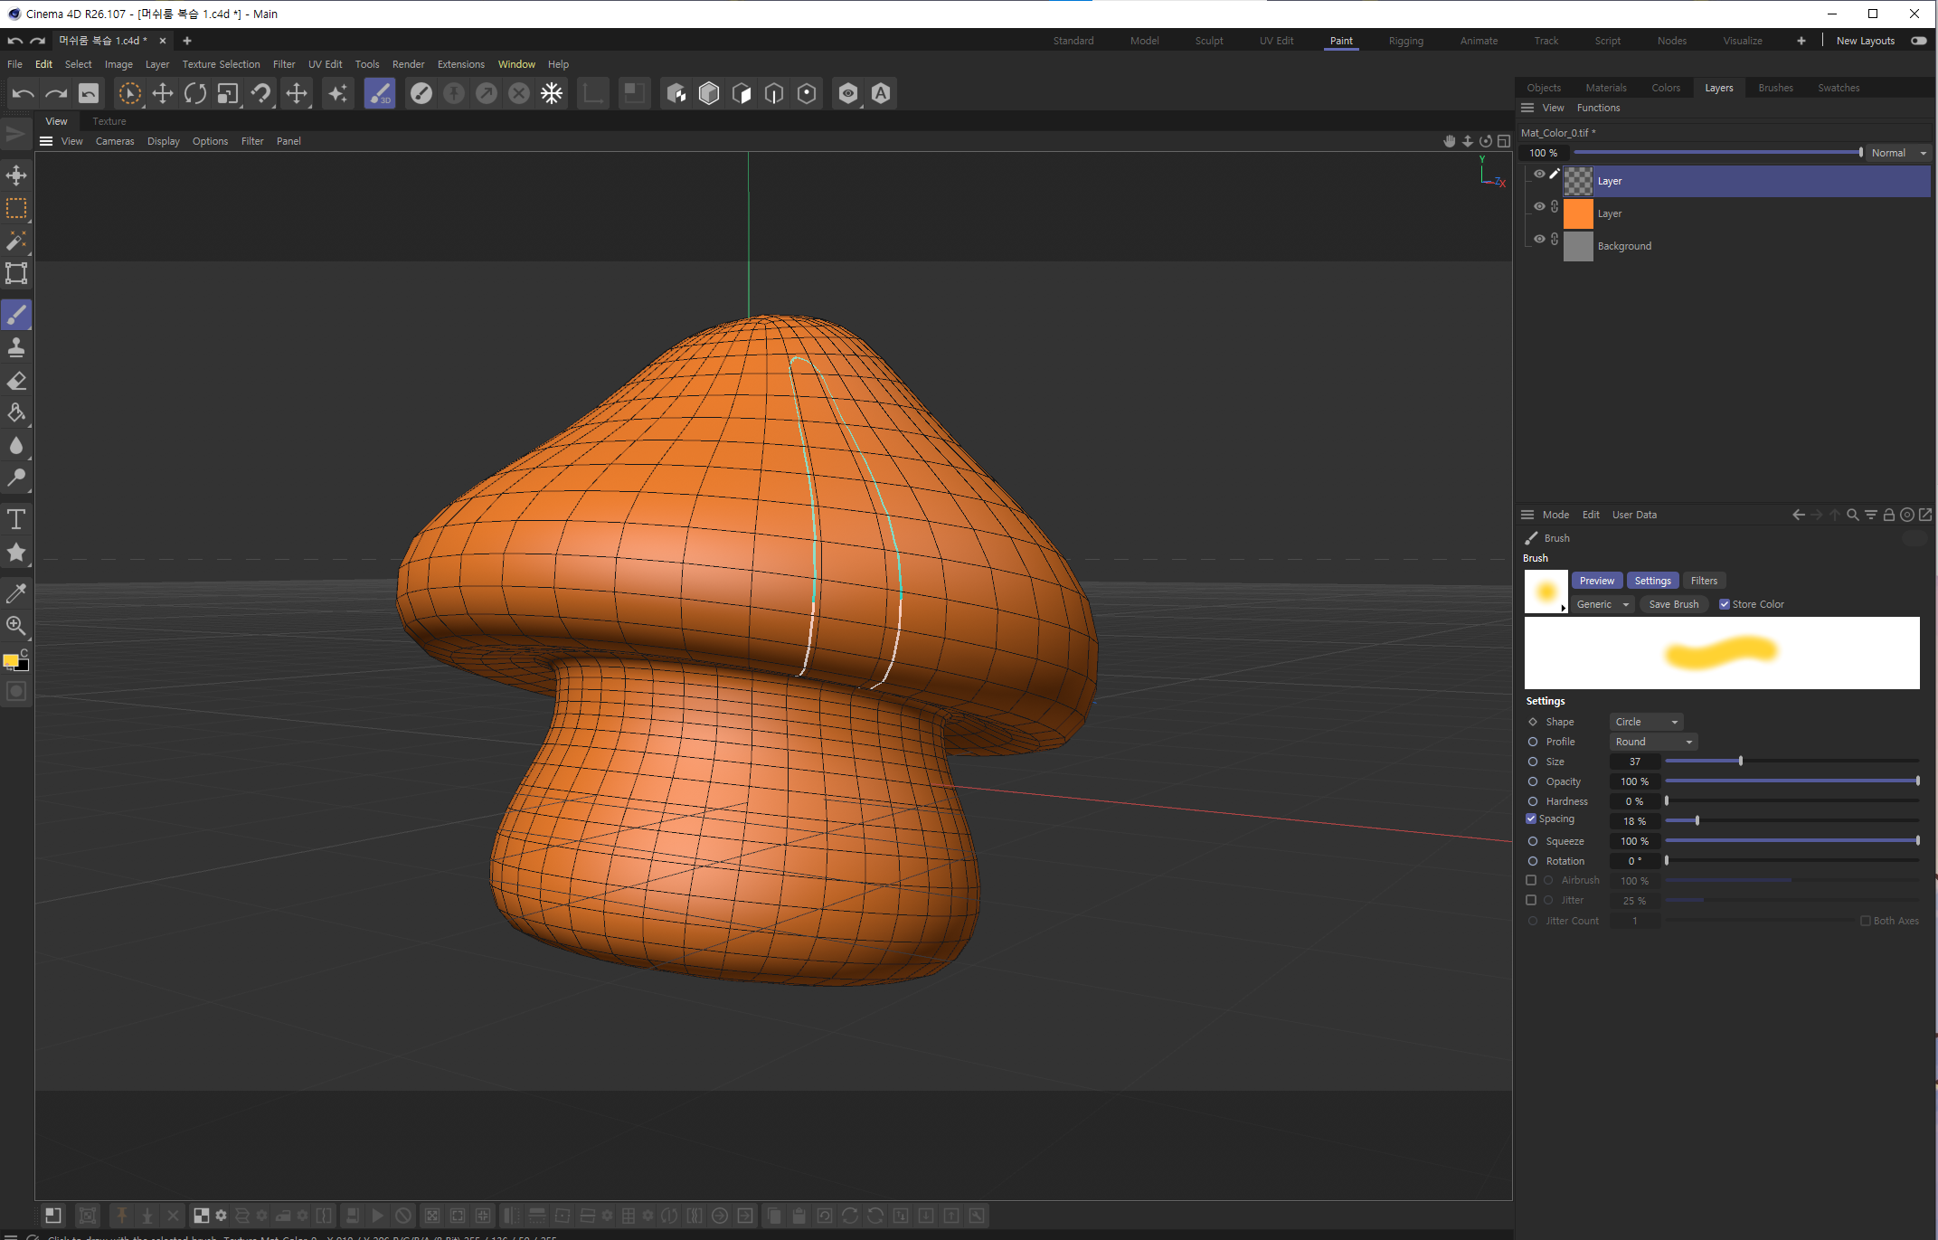Drag the Size slider to adjust brush
1938x1240 pixels.
1740,762
